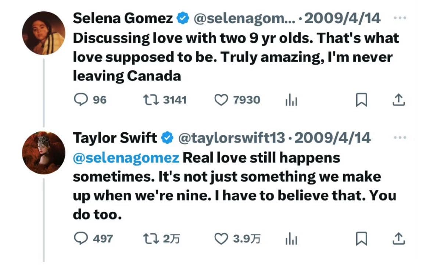Open the second tweet's 2009/4/14 timestamp
This screenshot has height=265, width=430.
coord(332,138)
